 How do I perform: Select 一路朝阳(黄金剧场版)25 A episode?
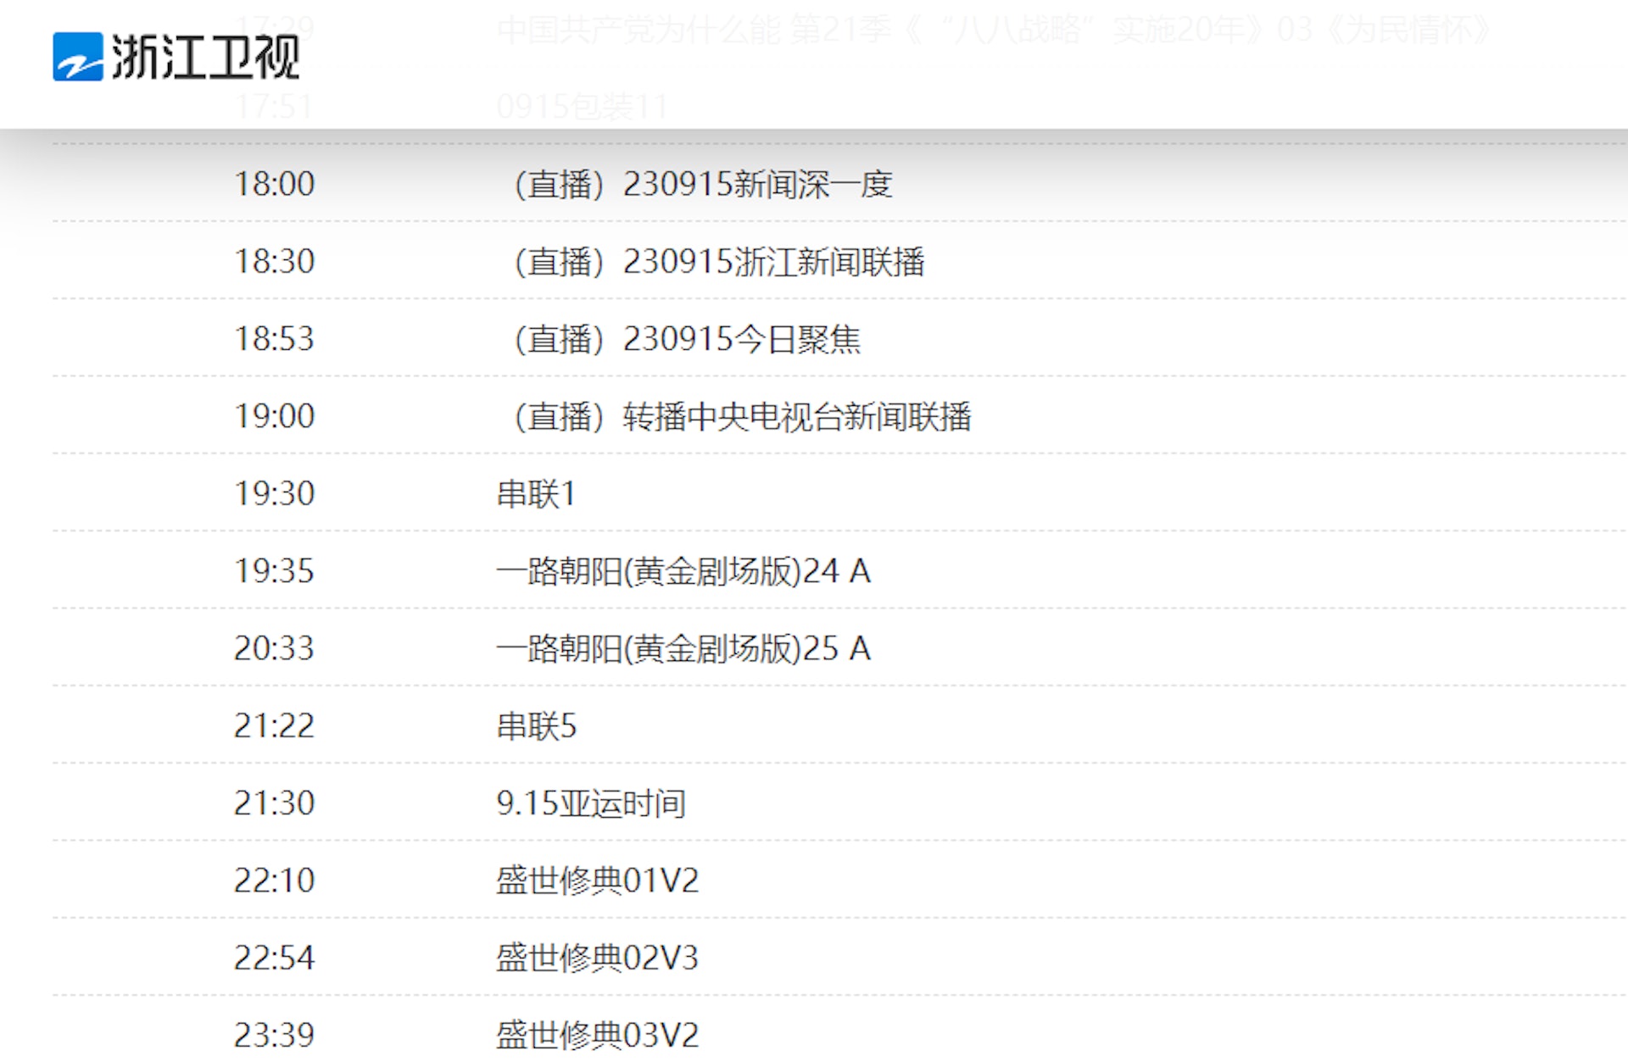(683, 648)
